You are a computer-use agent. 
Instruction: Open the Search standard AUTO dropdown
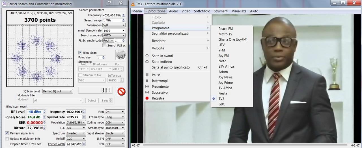click(x=114, y=36)
